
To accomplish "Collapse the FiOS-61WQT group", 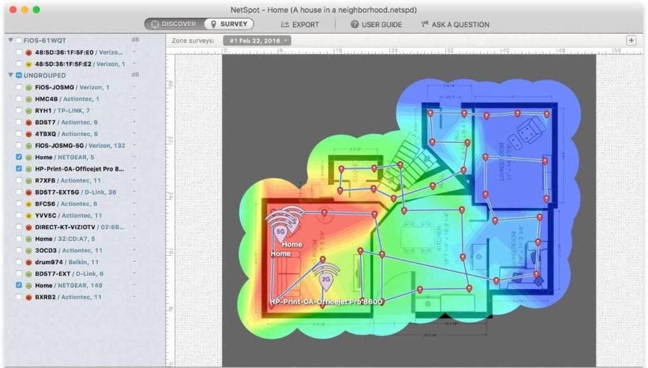I will (x=11, y=40).
